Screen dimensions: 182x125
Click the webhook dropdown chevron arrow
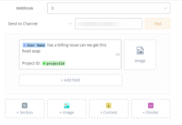(x=165, y=8)
